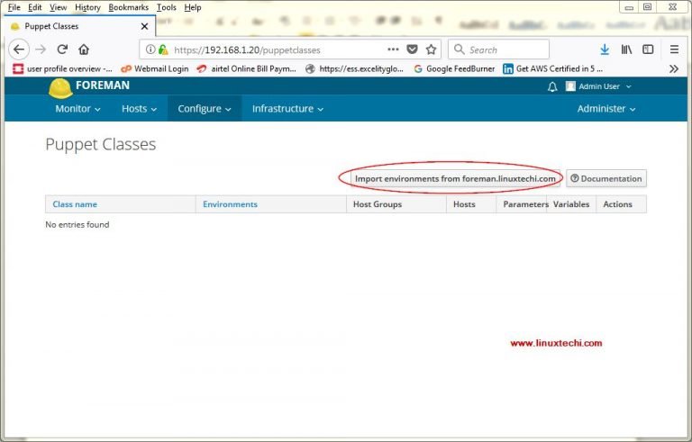Open the File menu
Screen dimensions: 692x442
pos(14,7)
